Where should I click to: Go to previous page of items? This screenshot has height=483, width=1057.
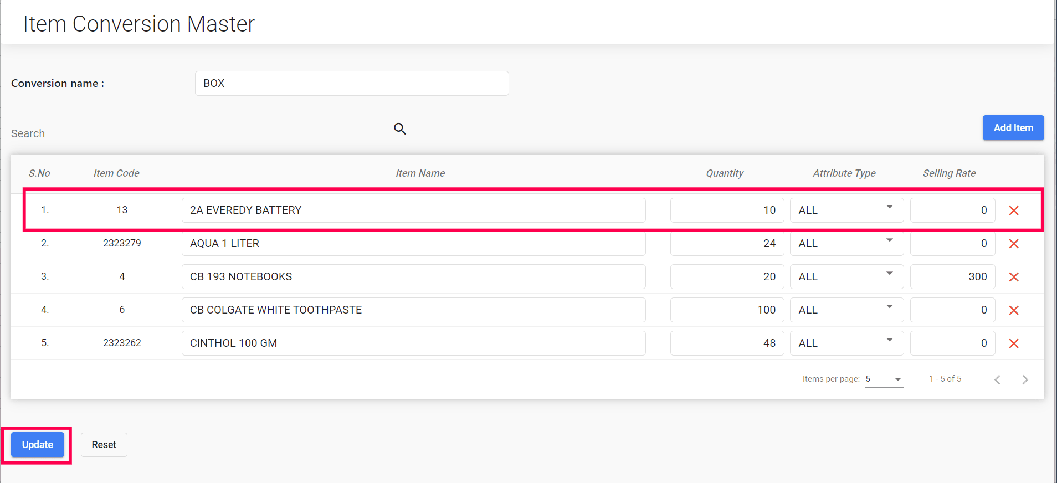click(997, 379)
